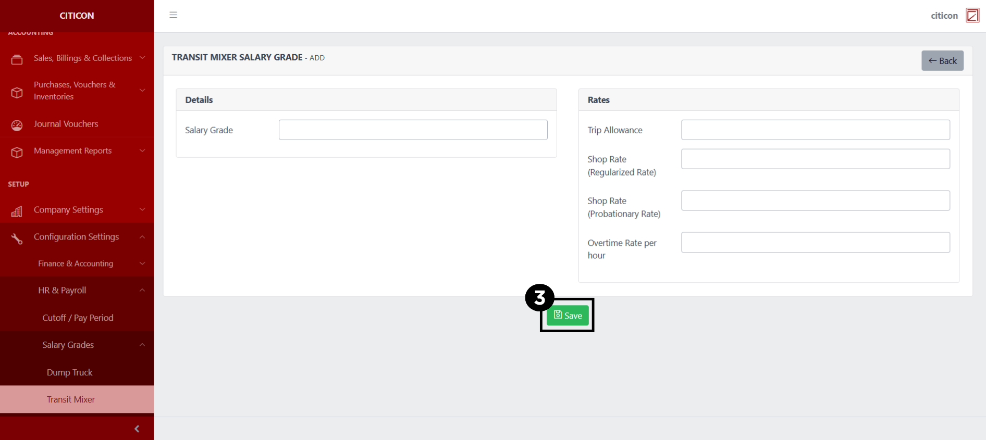Click the Sales, Billings & Collections icon
Viewport: 986px width, 440px height.
pyautogui.click(x=17, y=59)
